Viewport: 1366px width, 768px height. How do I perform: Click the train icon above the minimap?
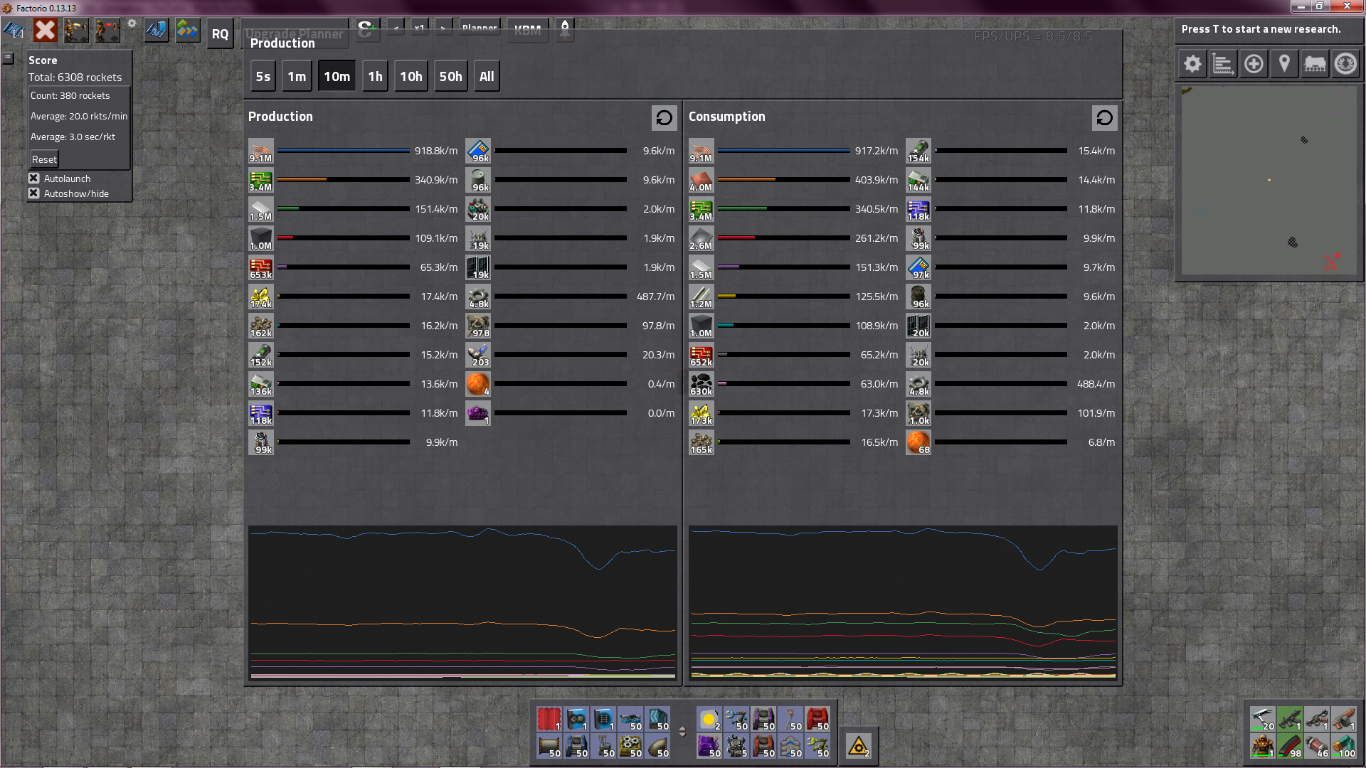(1315, 64)
